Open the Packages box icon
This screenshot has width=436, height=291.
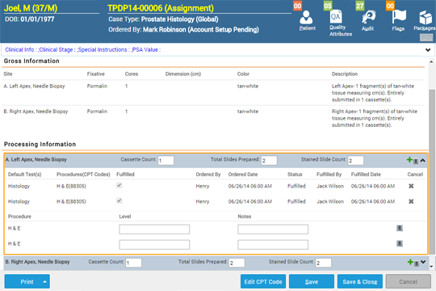coord(426,17)
